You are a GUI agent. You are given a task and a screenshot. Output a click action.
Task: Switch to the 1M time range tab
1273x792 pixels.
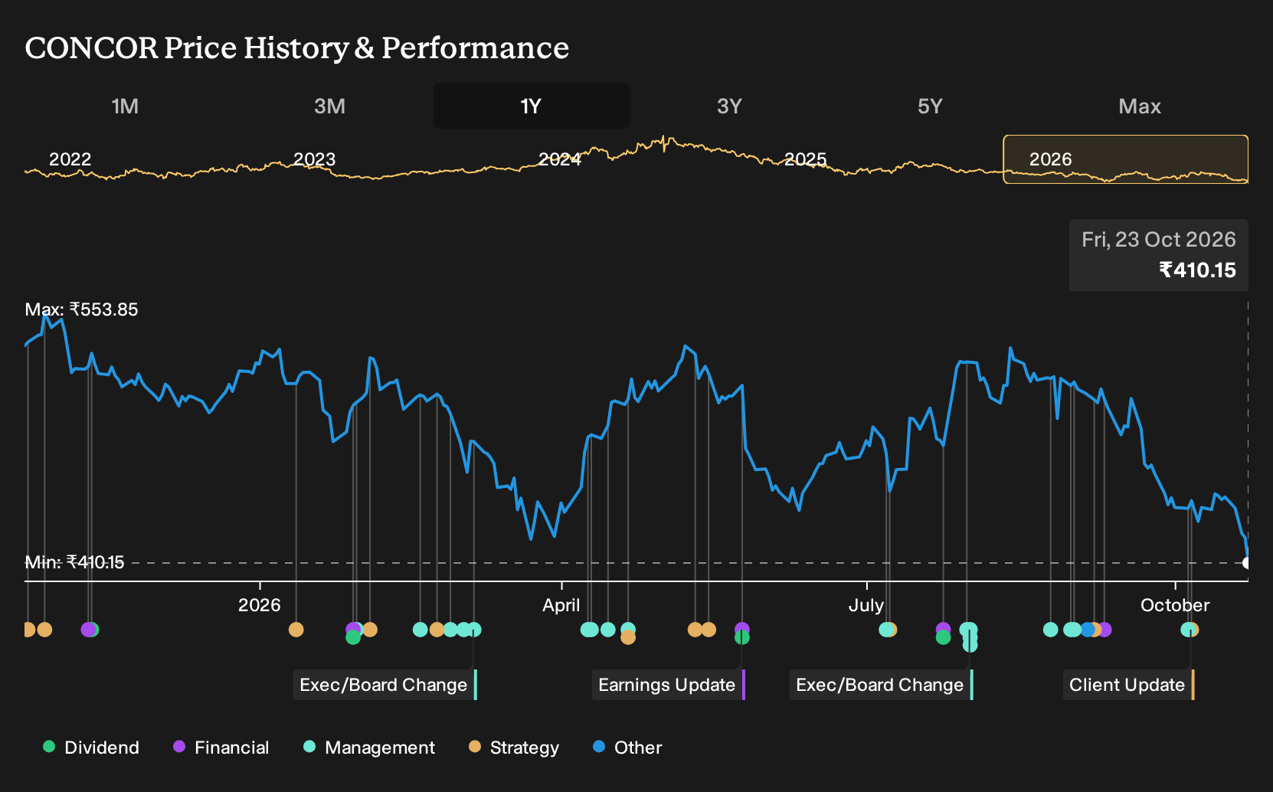click(x=125, y=106)
